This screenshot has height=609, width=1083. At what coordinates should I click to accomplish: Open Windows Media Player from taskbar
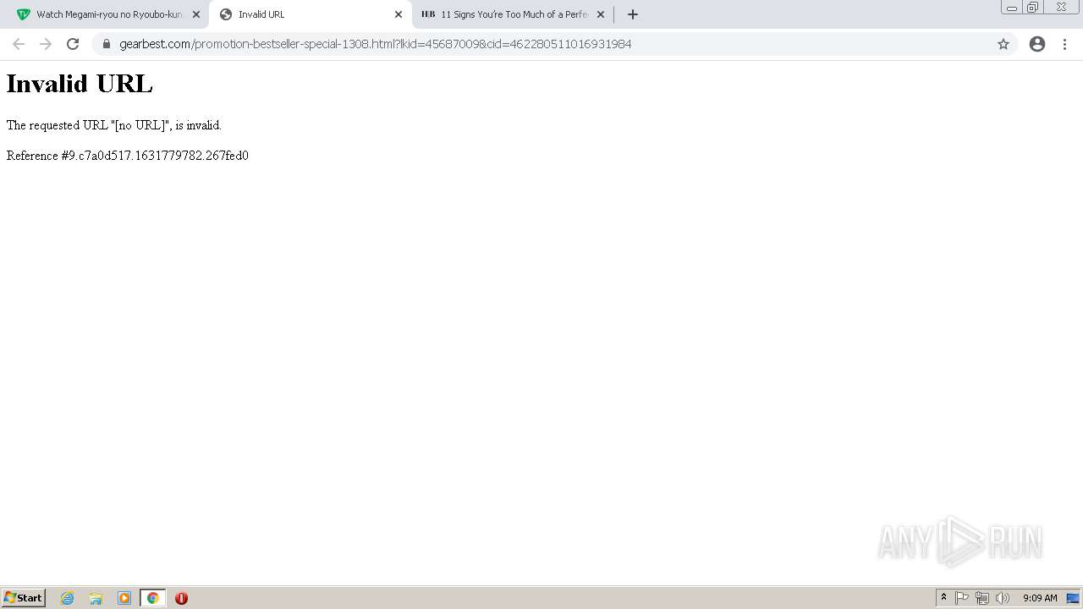coord(124,598)
